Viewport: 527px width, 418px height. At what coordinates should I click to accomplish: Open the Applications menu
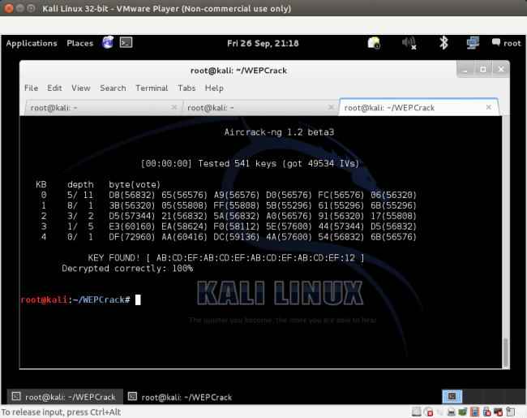32,44
